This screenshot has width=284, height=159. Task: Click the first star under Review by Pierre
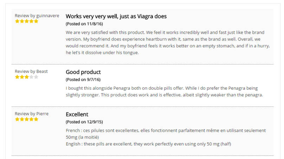coord(17,119)
